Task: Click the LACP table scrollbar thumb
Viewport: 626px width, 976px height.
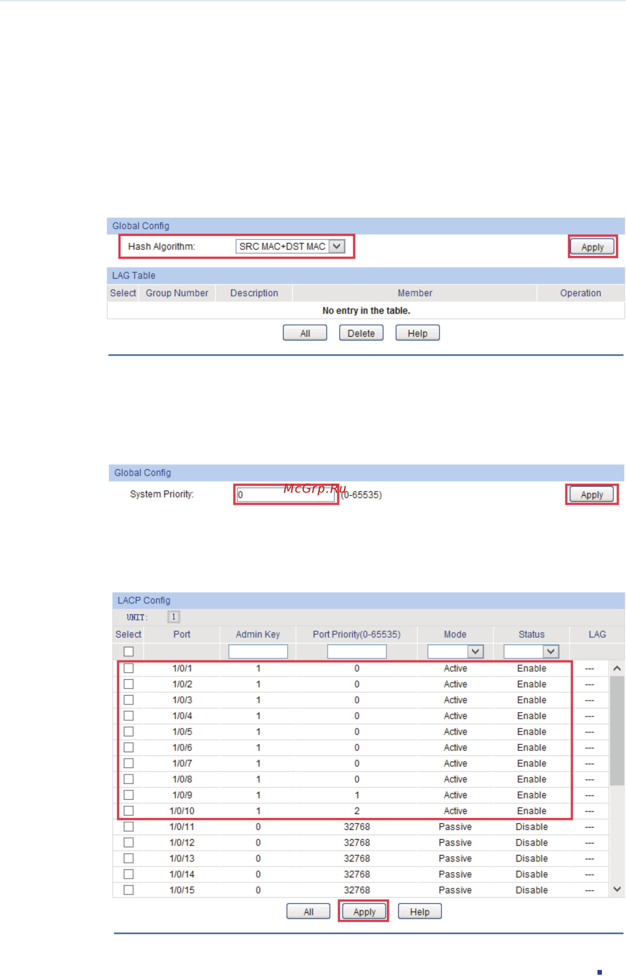Action: [617, 731]
